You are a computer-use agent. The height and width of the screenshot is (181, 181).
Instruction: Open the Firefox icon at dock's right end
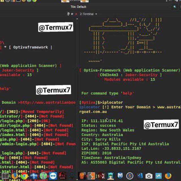[168, 176]
